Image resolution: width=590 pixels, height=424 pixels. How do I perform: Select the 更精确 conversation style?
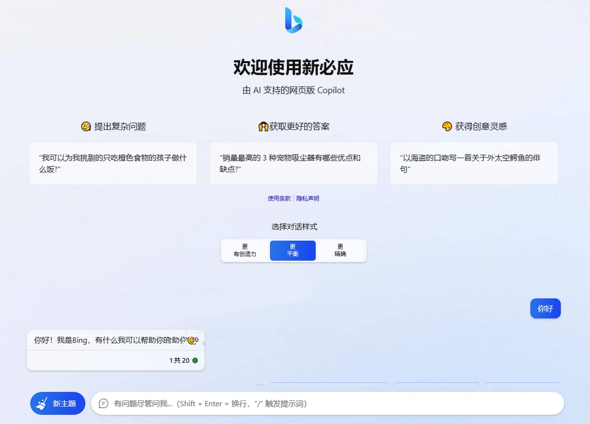340,251
